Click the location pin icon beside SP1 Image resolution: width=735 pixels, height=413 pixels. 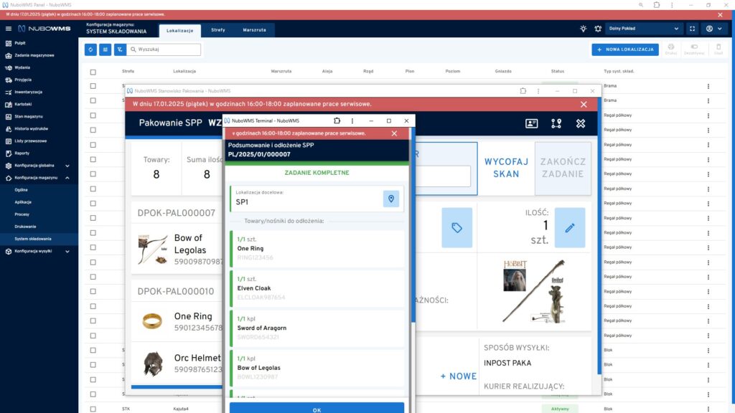click(x=390, y=199)
